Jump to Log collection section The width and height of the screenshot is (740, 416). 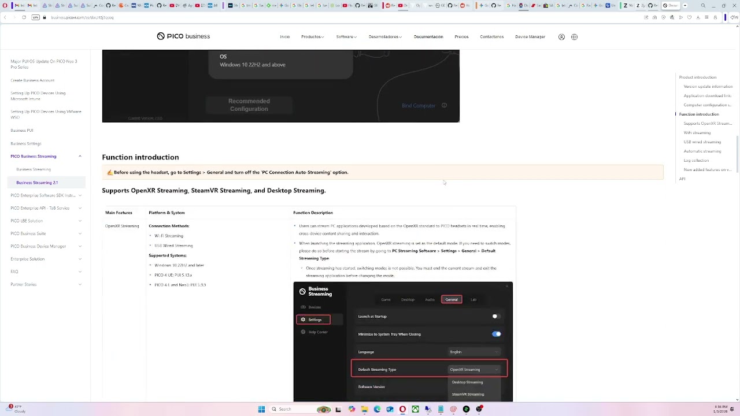point(696,161)
